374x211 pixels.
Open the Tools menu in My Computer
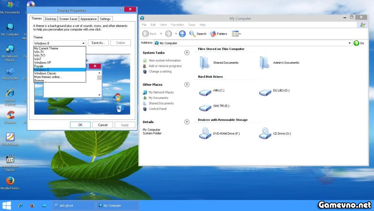(x=192, y=25)
